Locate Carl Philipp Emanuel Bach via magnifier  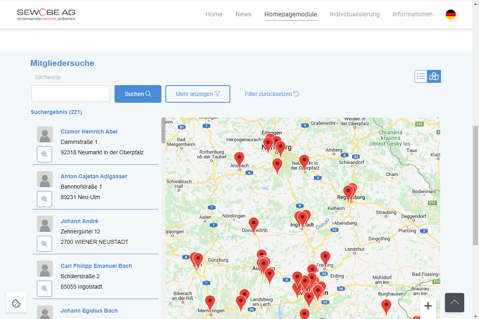tap(44, 289)
